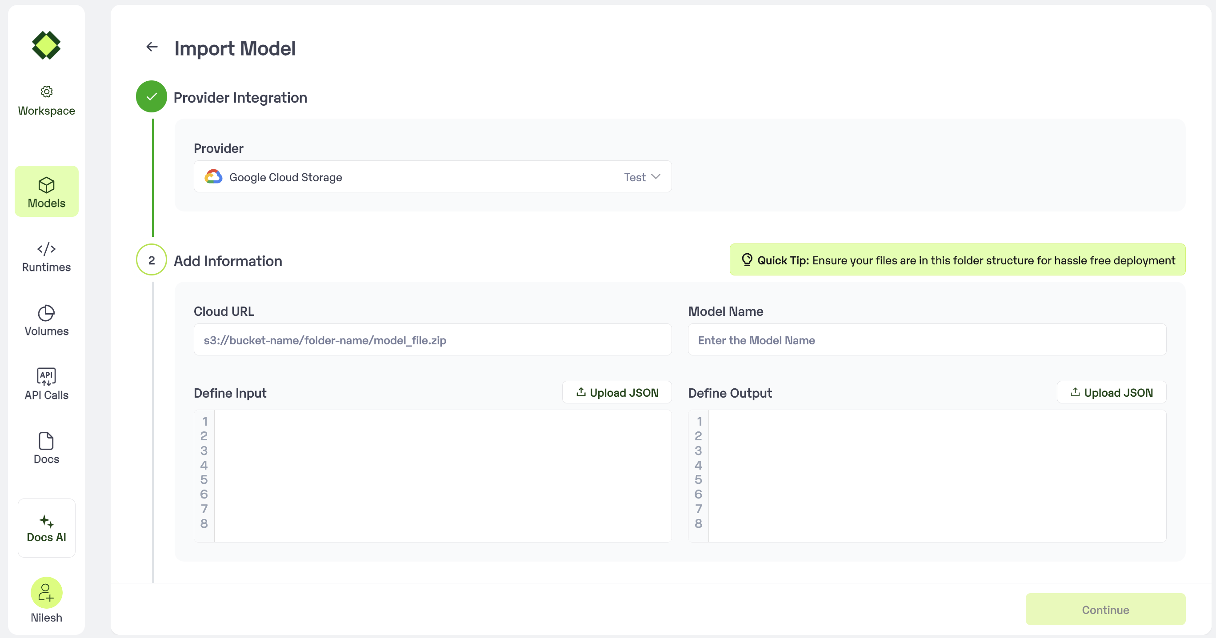Click the Nilesh user avatar
The image size is (1216, 638).
tap(46, 593)
